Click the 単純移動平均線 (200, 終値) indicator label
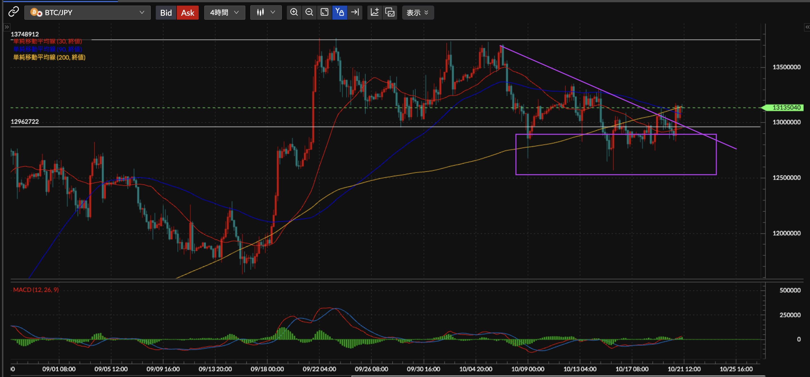The image size is (810, 377). click(x=49, y=57)
